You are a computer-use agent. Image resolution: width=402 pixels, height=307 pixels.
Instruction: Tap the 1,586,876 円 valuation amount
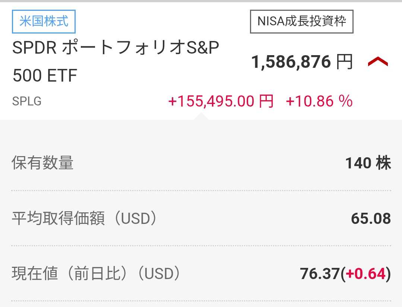[302, 62]
